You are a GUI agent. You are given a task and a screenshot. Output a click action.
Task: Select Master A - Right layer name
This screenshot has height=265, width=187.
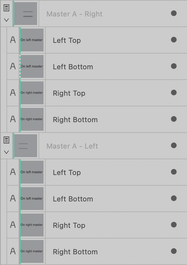pos(75,14)
